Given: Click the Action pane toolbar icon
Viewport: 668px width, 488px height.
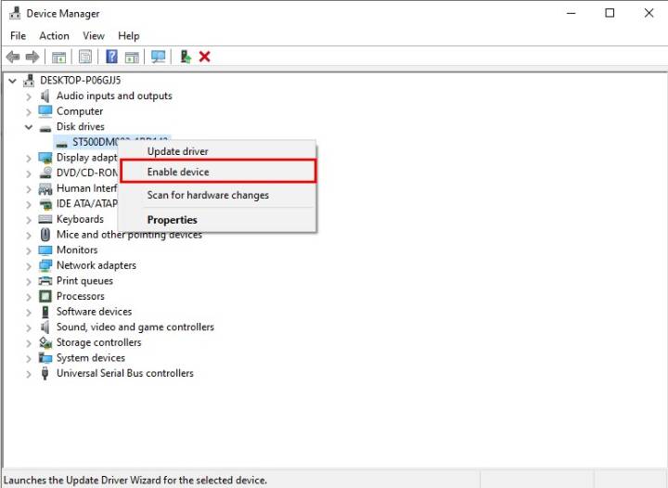Looking at the screenshot, I should click(x=132, y=57).
